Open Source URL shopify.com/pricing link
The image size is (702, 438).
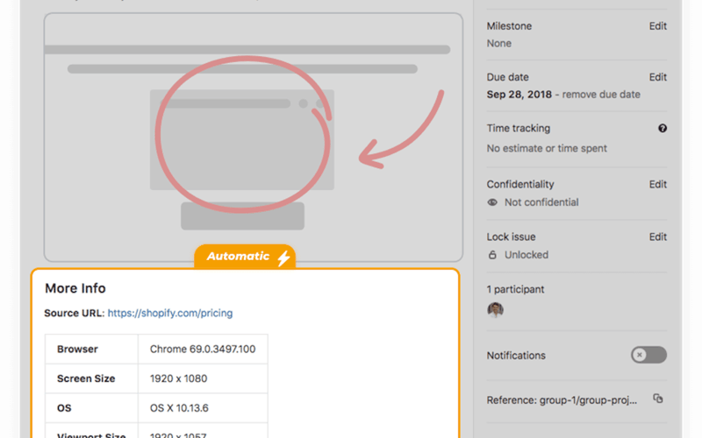coord(170,313)
